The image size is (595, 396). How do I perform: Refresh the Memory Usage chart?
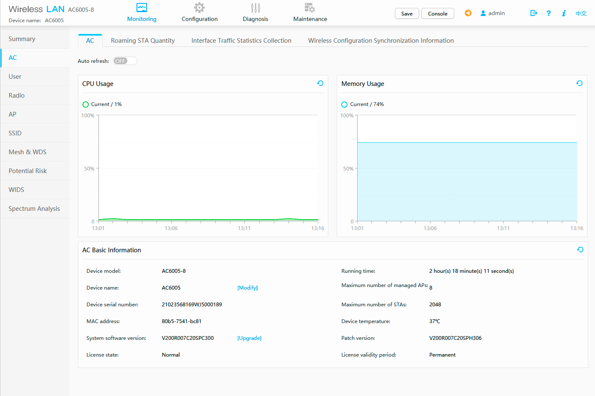click(580, 83)
